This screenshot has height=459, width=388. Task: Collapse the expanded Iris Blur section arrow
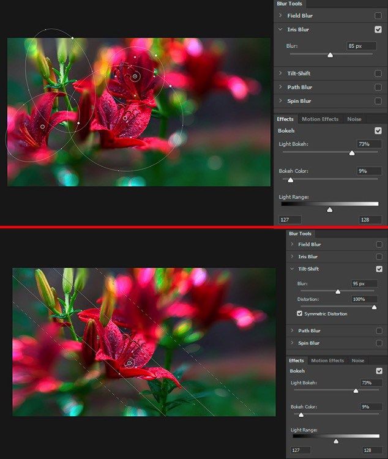point(280,29)
